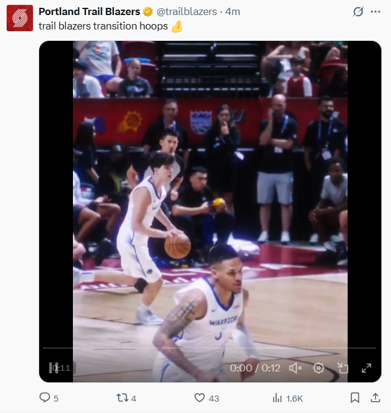This screenshot has width=391, height=413.
Task: Repost the transition hoops post
Action: click(x=122, y=398)
